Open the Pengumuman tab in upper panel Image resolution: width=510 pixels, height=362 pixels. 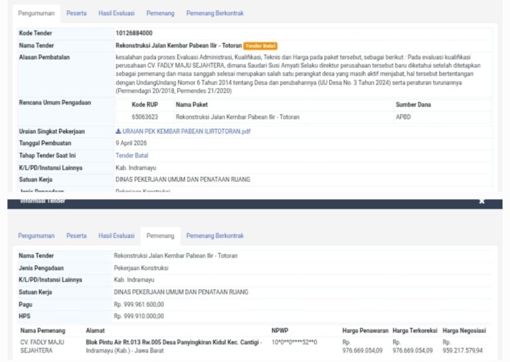(37, 13)
